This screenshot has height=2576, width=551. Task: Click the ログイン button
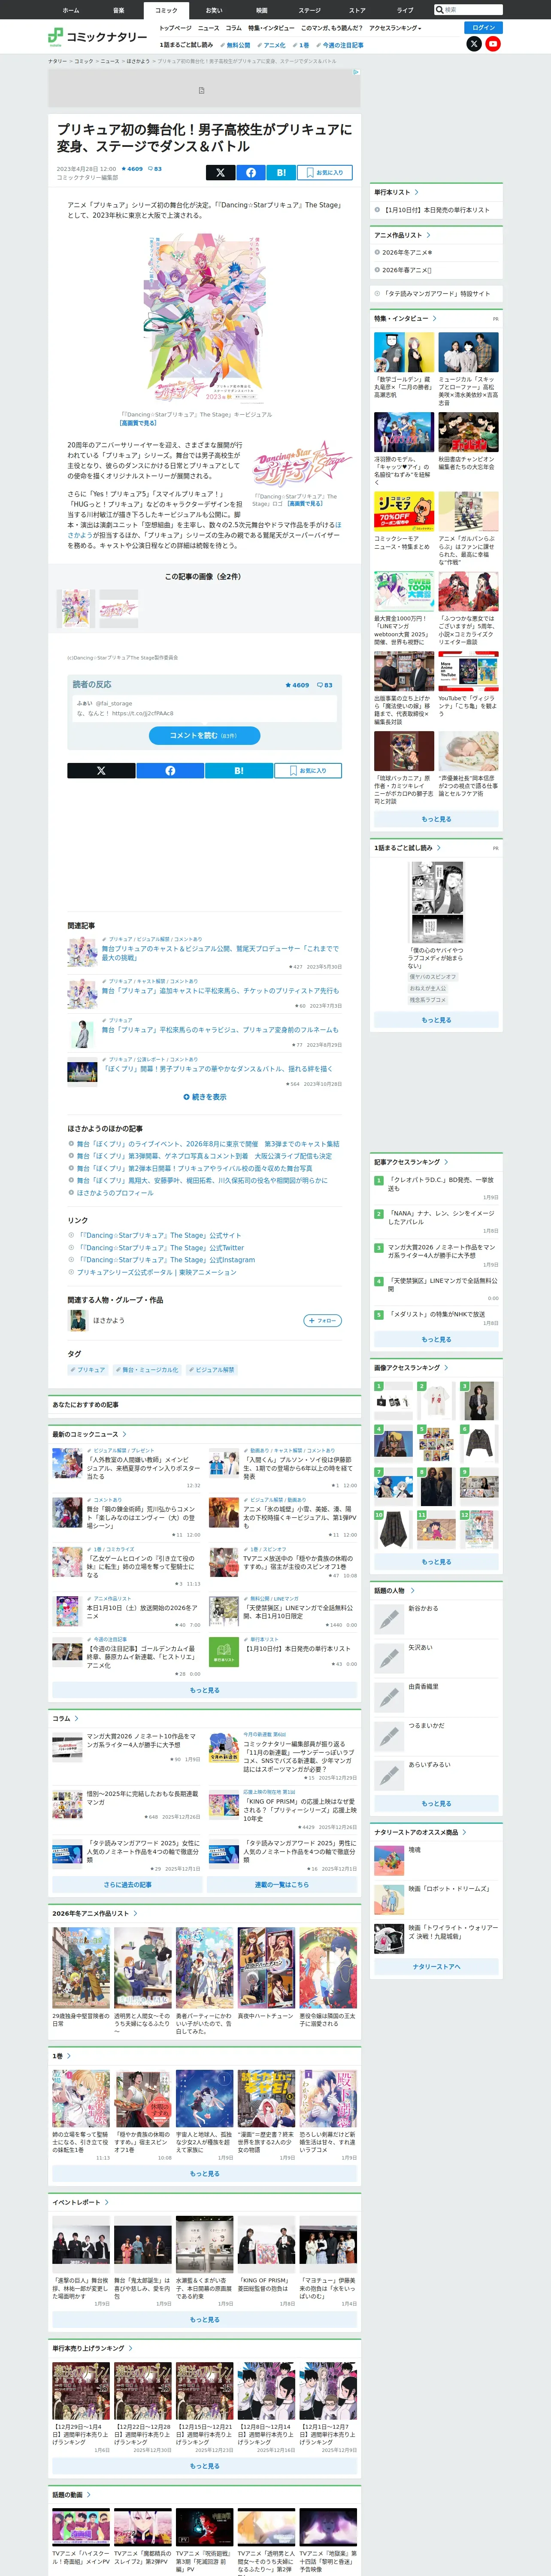click(x=484, y=28)
